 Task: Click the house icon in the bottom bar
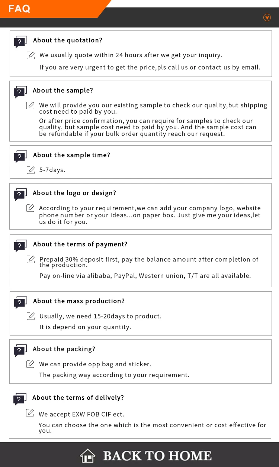(88, 456)
